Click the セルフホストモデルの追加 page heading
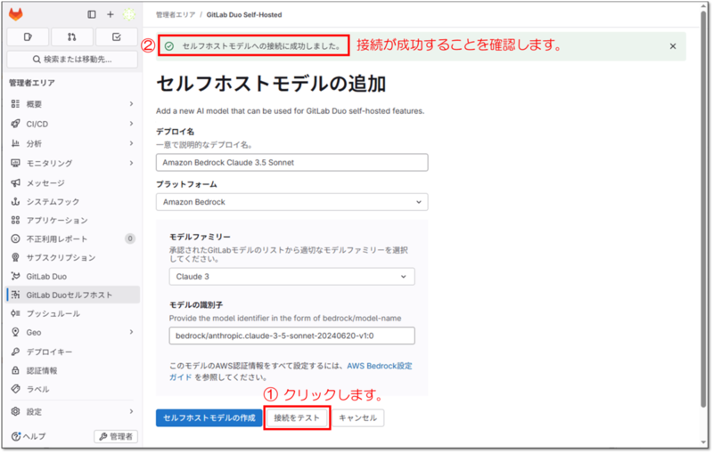713x453 pixels. [271, 84]
